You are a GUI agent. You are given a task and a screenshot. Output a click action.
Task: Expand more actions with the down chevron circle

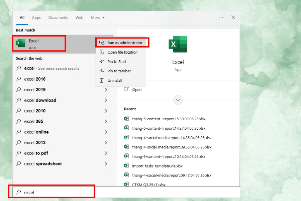click(x=178, y=100)
